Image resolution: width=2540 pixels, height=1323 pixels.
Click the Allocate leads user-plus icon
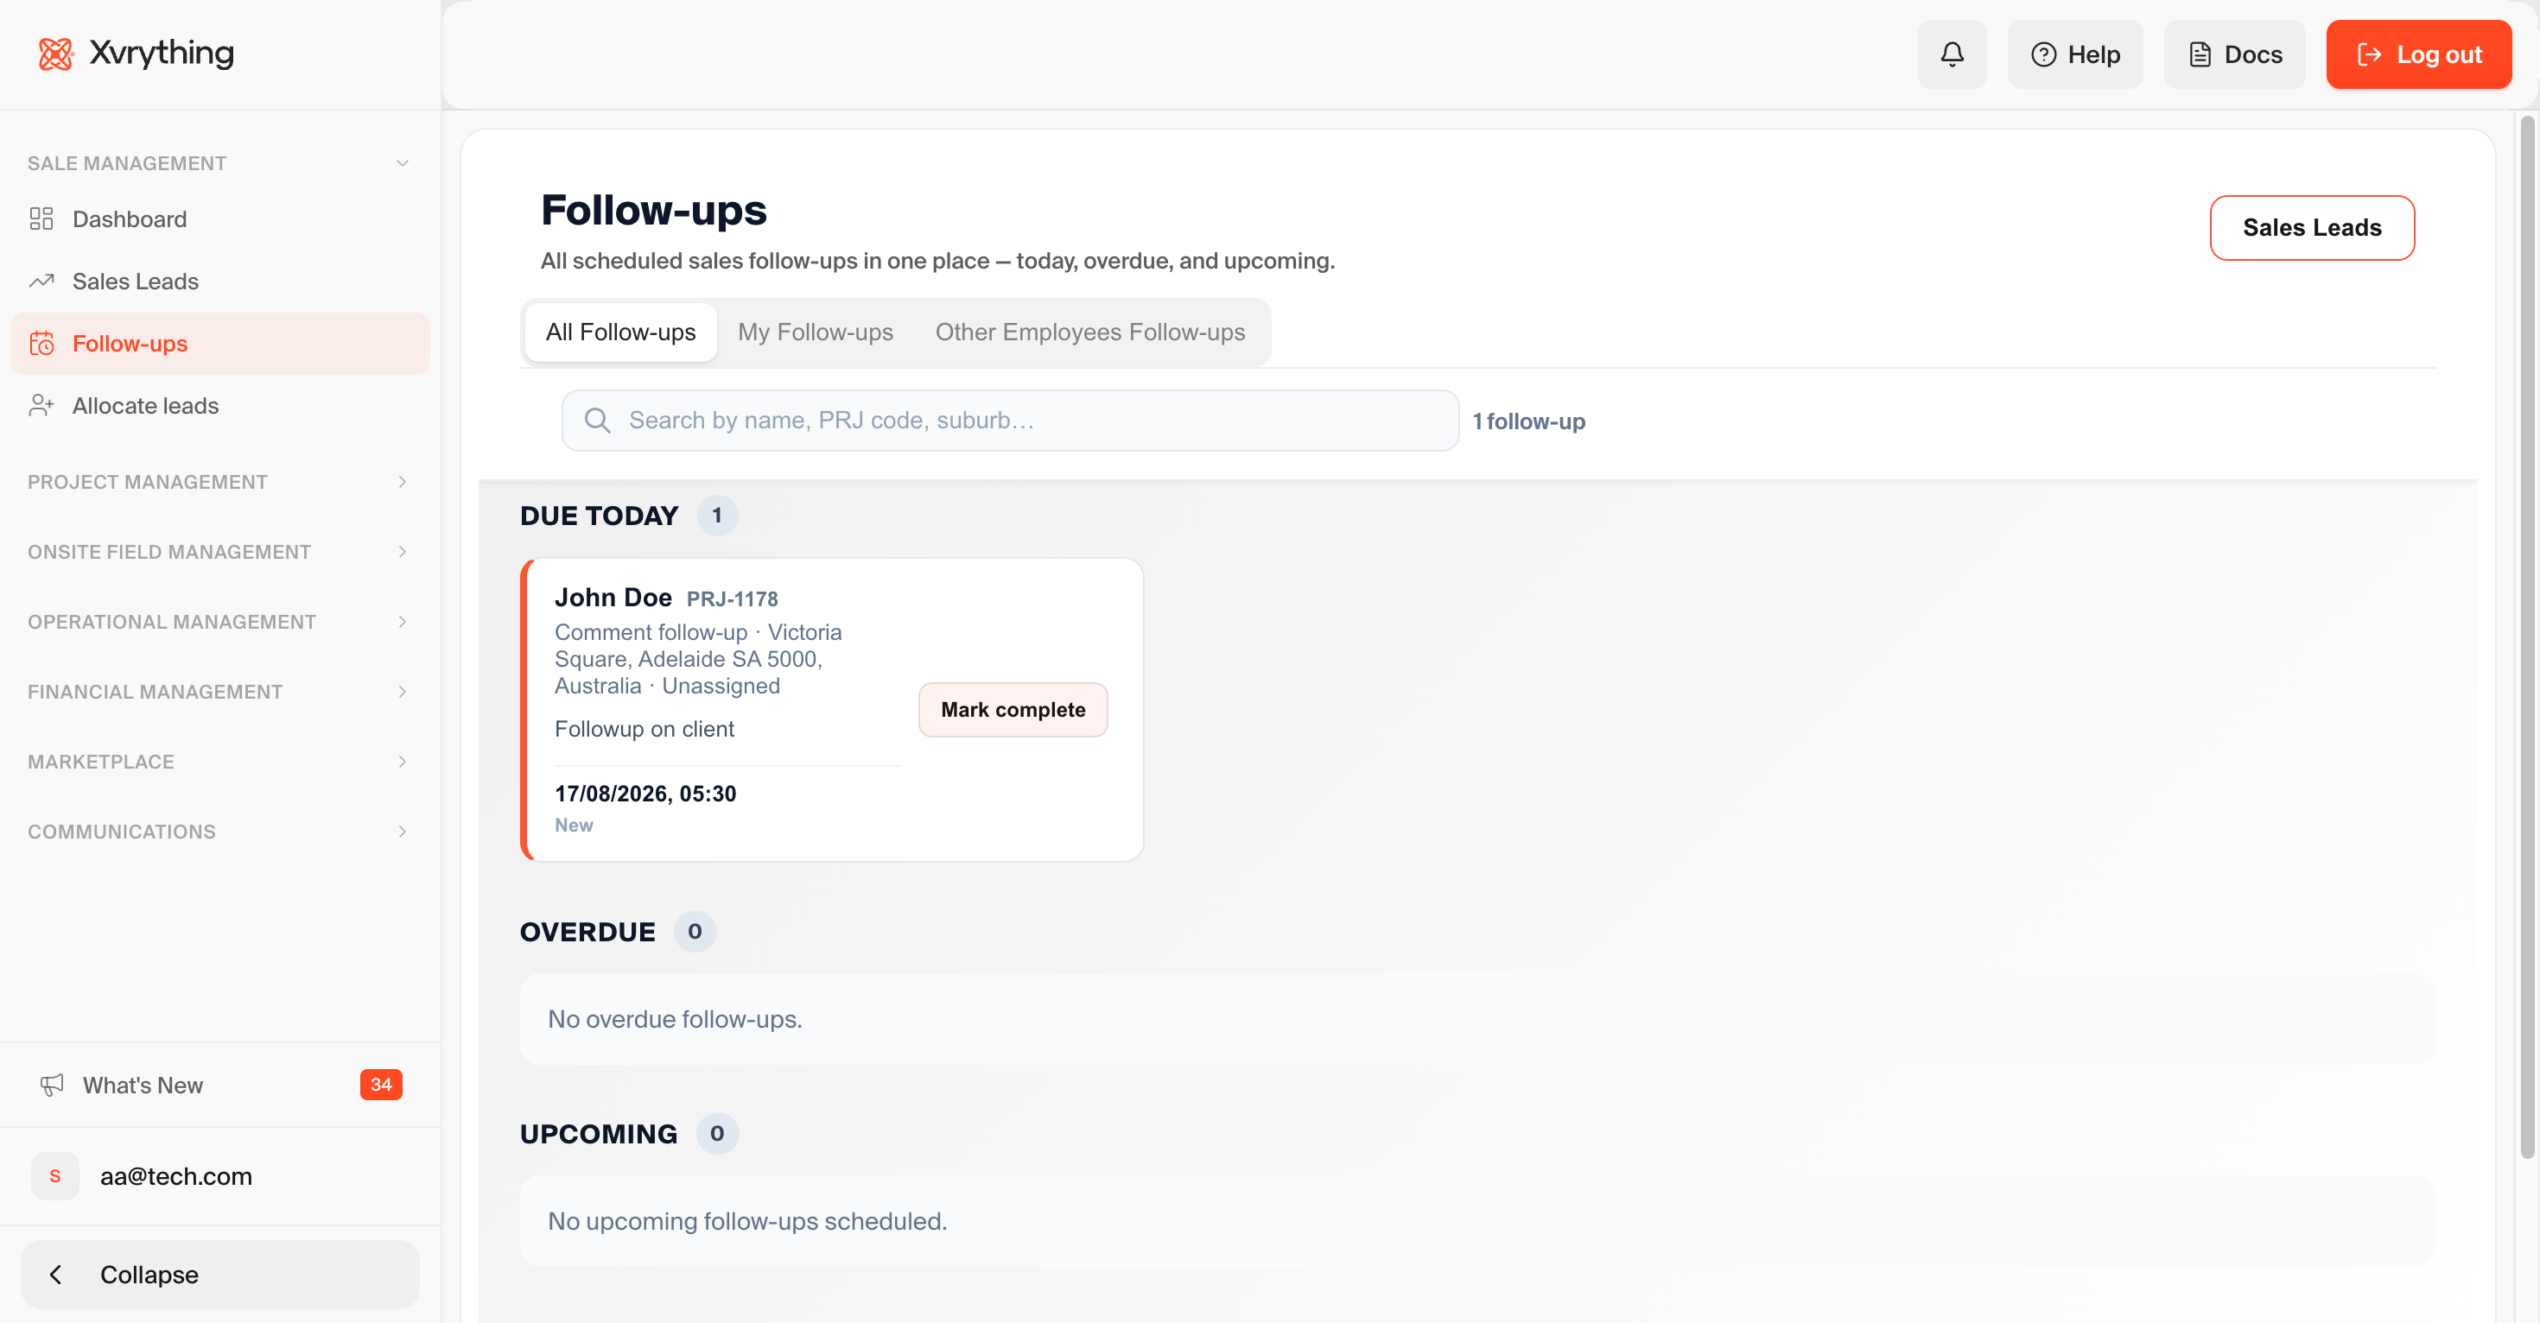tap(41, 405)
